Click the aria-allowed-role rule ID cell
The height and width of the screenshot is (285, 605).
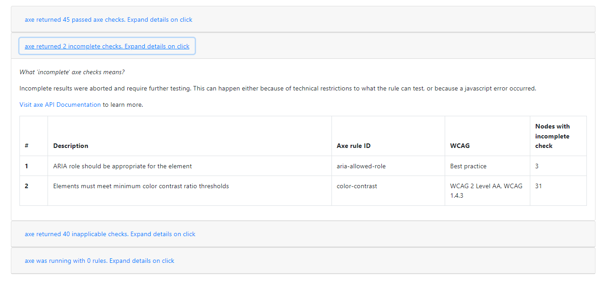361,166
